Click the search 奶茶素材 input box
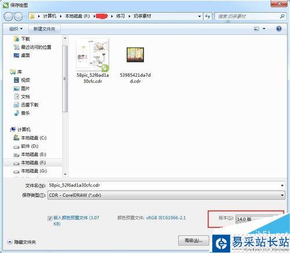290x253 pixels. pyautogui.click(x=248, y=16)
